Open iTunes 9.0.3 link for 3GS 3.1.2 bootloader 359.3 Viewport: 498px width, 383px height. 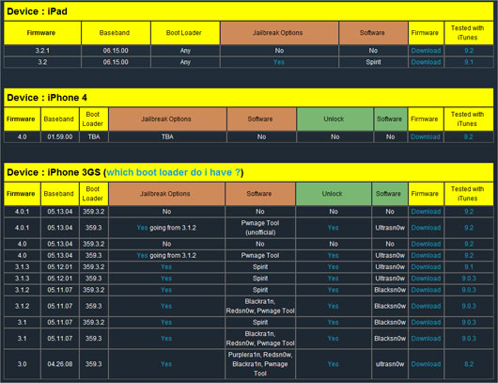(469, 306)
